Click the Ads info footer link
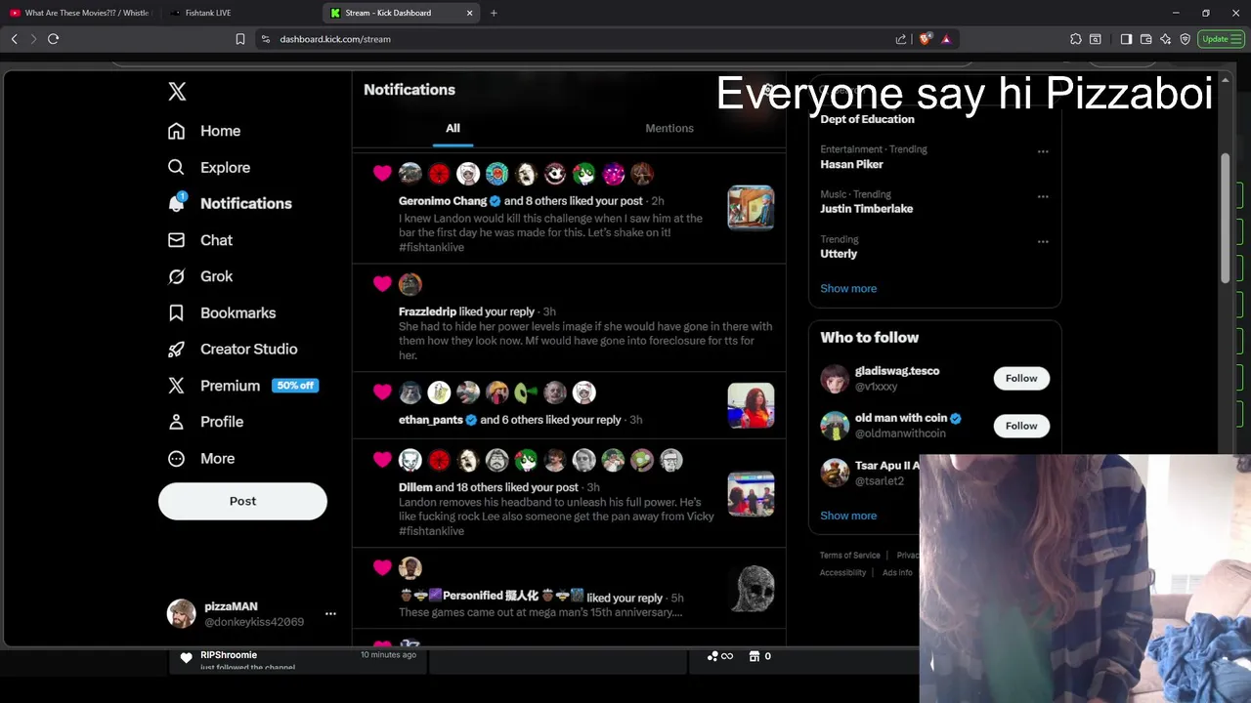1251x703 pixels. coord(897,573)
